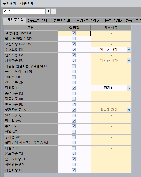The height and width of the screenshot is (177, 141).
Task: Disable 지진하중 EQ checkbox
Action: pos(74,170)
